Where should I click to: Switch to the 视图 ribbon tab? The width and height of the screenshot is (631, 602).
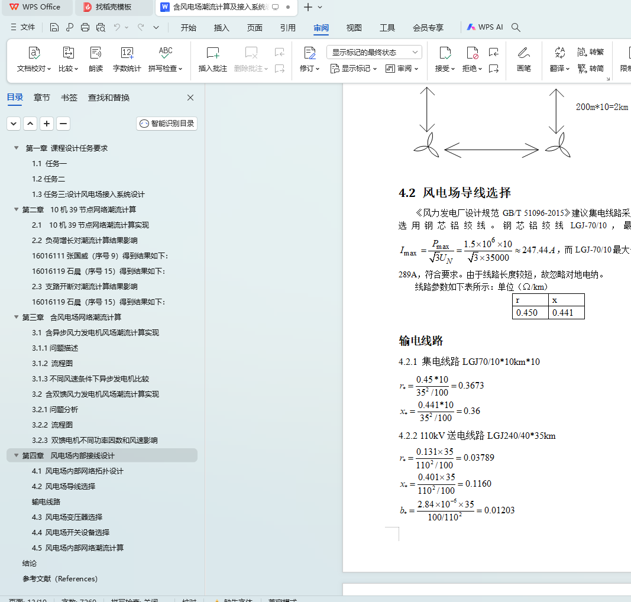click(x=354, y=28)
